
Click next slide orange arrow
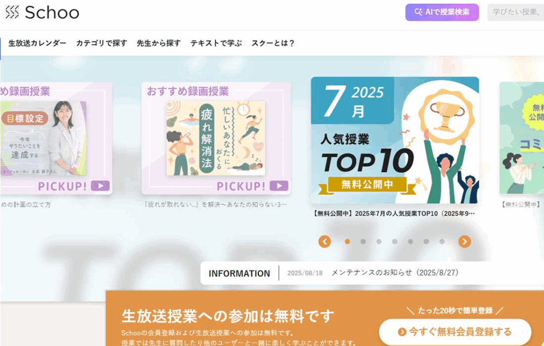[464, 241]
